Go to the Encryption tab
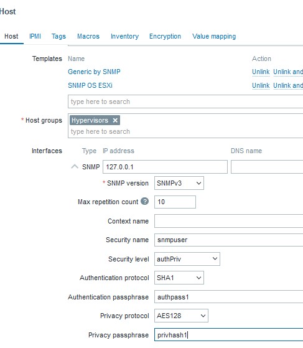 point(165,36)
